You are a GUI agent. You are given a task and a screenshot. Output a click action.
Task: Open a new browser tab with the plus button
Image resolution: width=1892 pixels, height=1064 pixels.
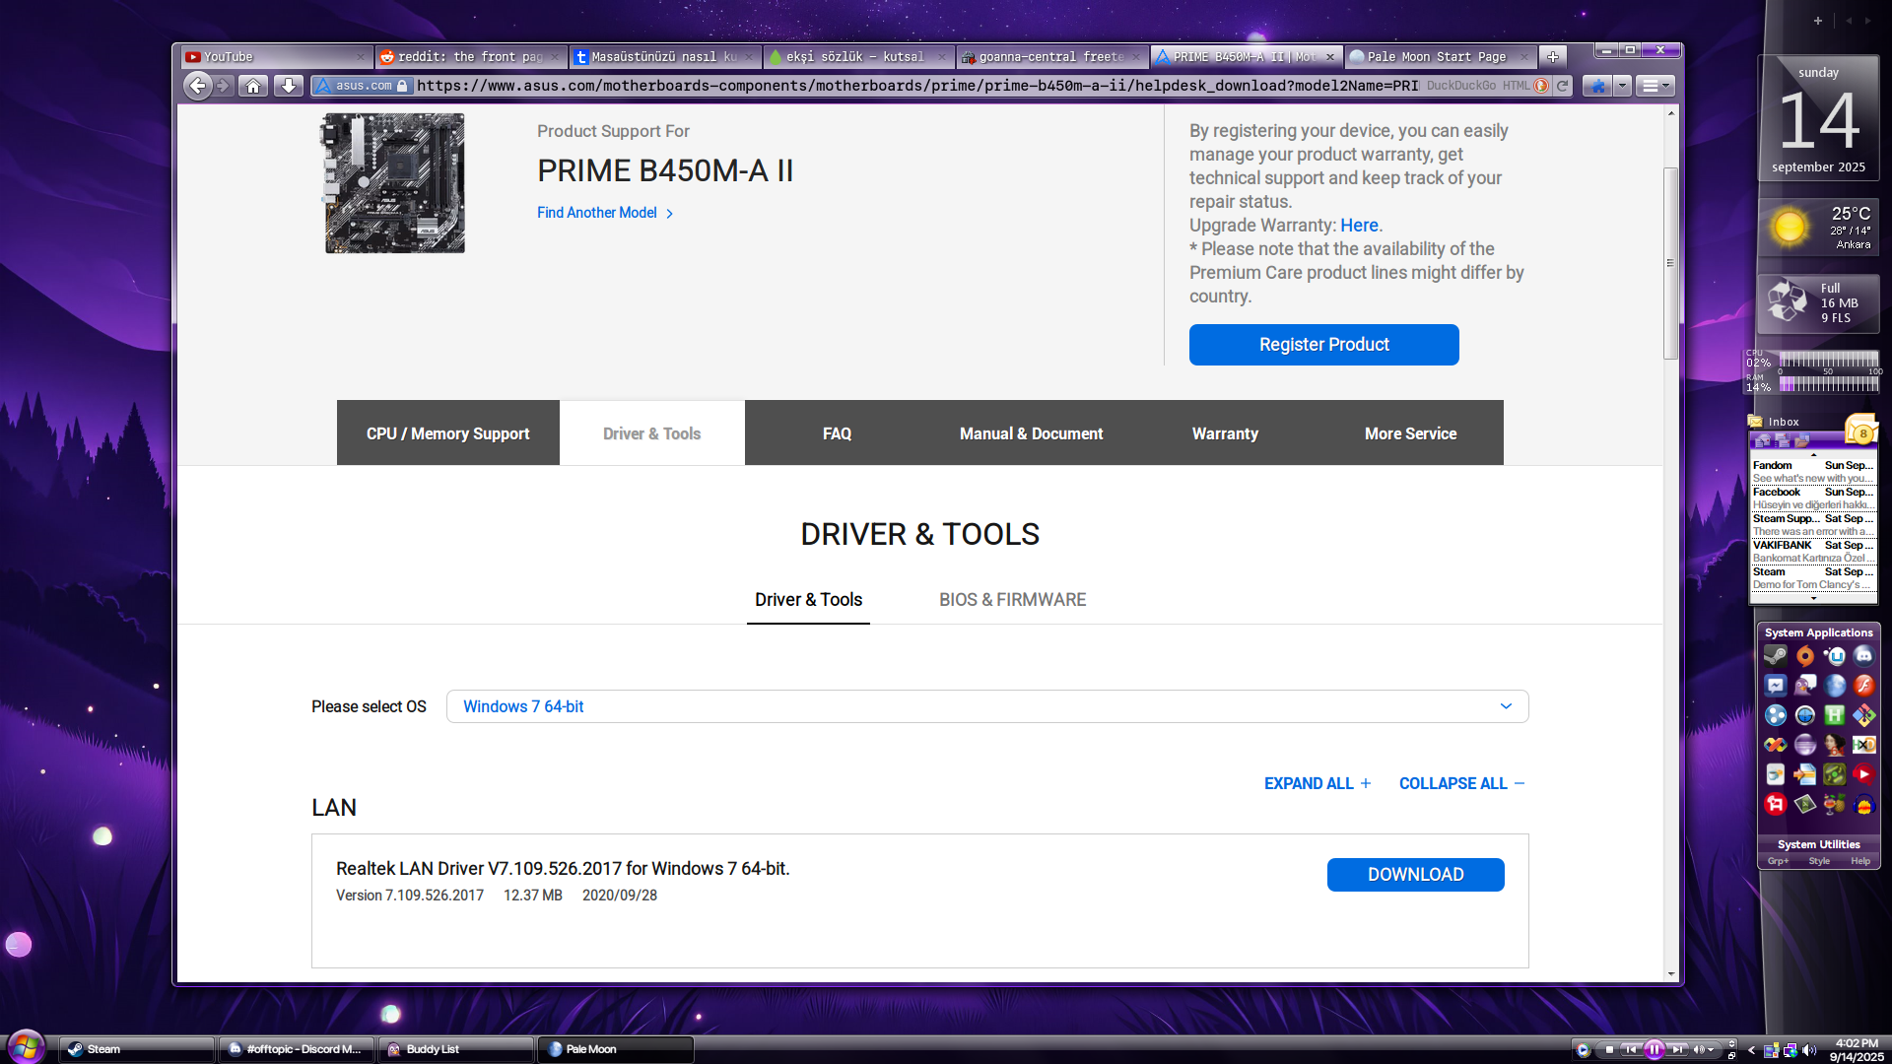click(x=1552, y=56)
